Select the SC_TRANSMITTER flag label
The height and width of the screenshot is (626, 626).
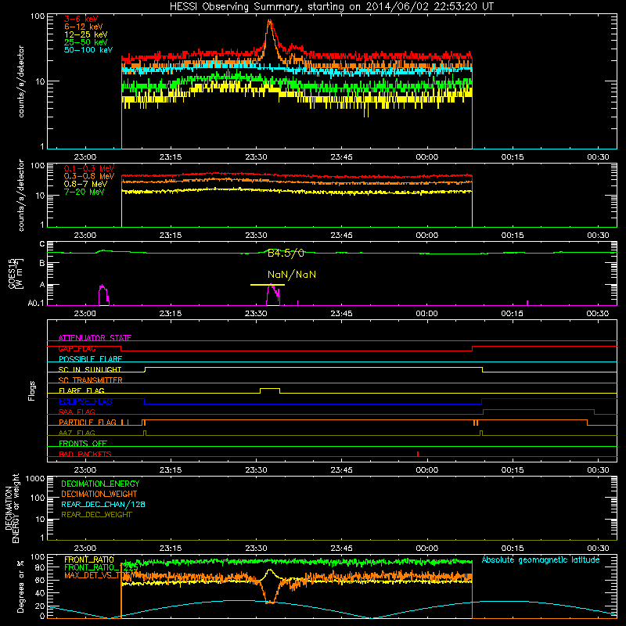90,380
